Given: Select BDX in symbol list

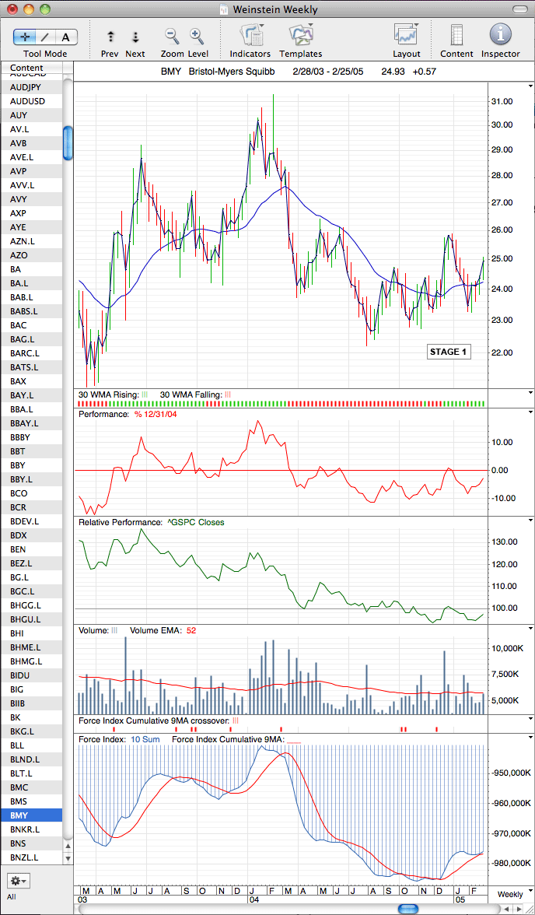Looking at the screenshot, I should (32, 535).
